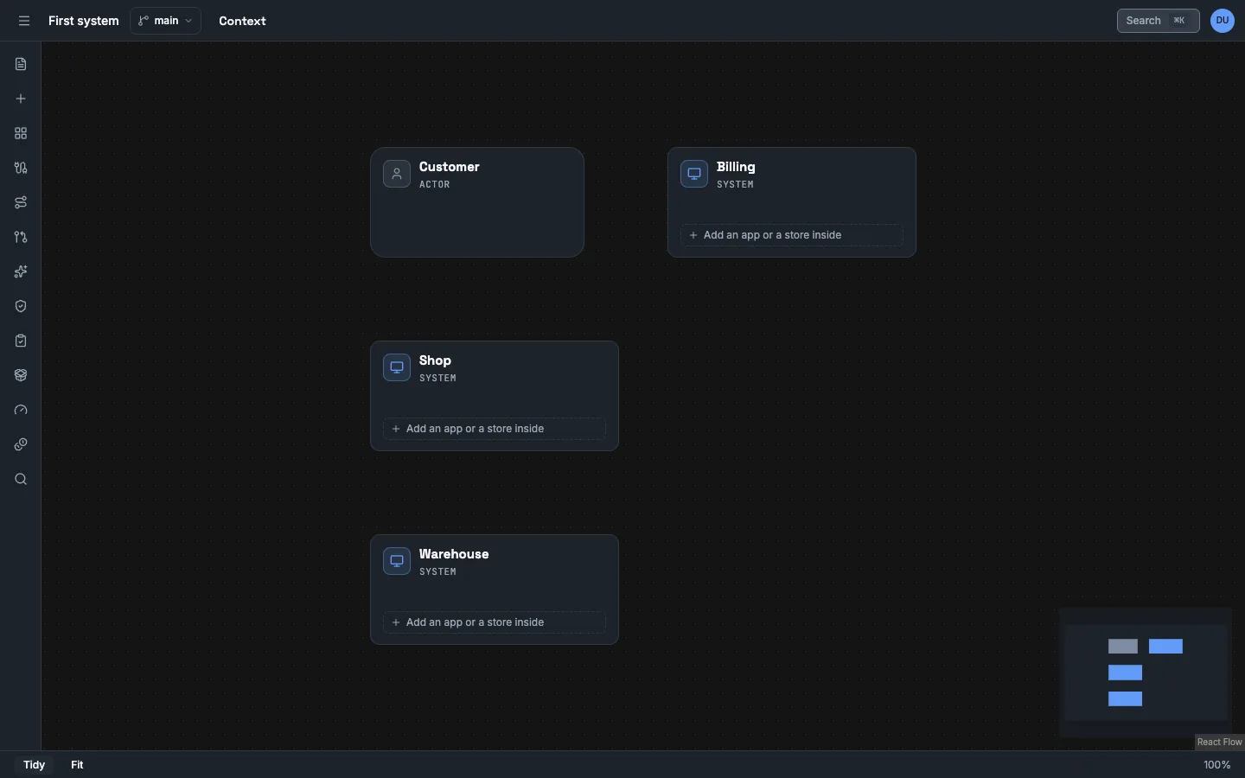This screenshot has width=1245, height=778.
Task: Open the cable connections icon in the sidebar
Action: 21,168
